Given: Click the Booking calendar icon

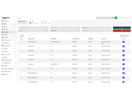Looking at the screenshot, I should (2, 35).
